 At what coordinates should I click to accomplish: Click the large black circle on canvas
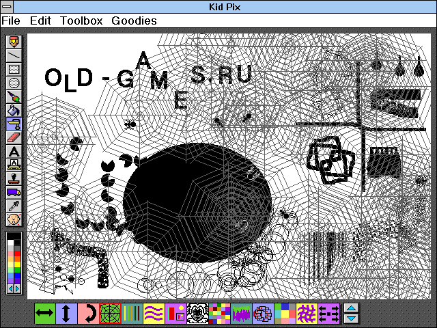pos(197,203)
